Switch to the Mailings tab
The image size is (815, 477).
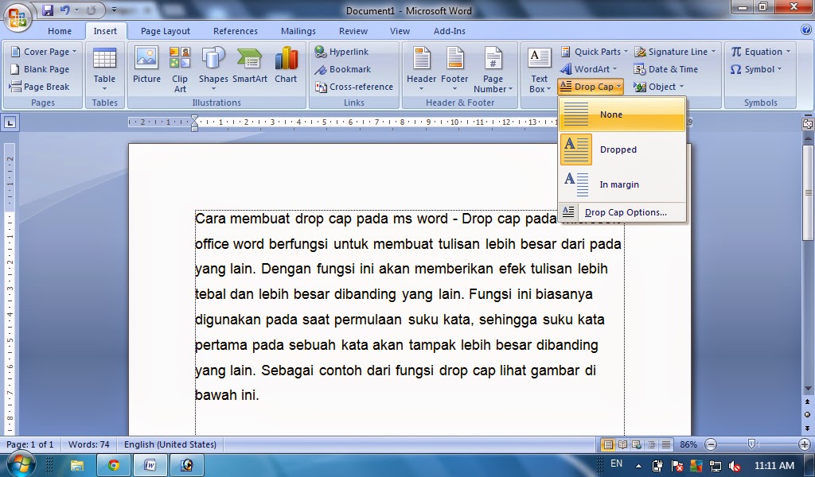point(298,31)
